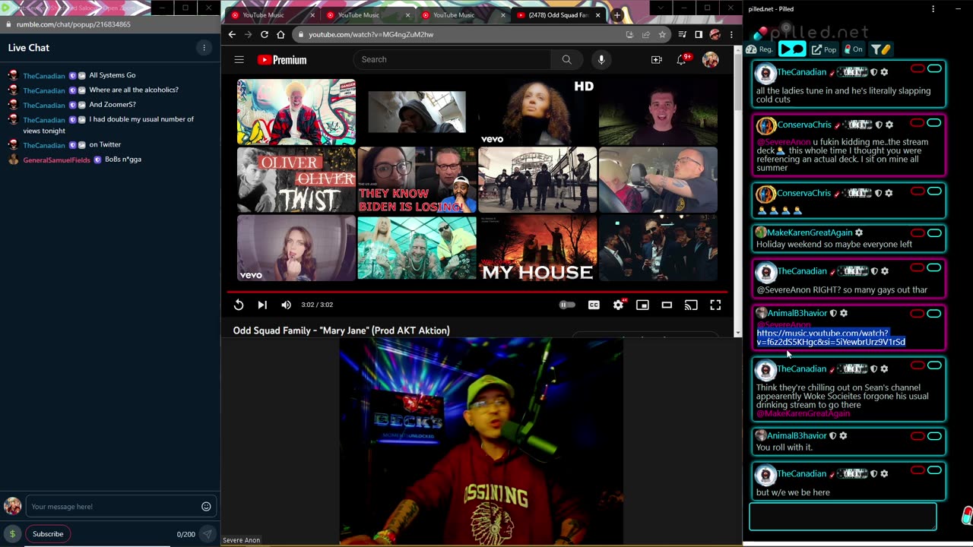This screenshot has width=973, height=547.
Task: Open Pilled window three-dot menu
Action: (x=933, y=9)
